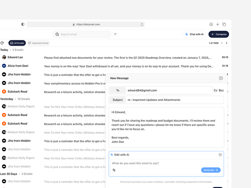Viewport: 251px width, 188px height.
Task: Click the Generate button
Action: point(211,170)
